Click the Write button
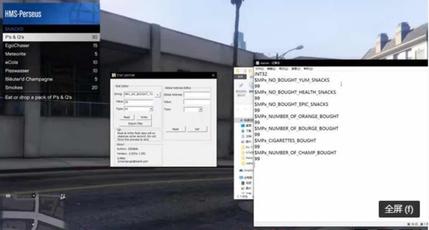This screenshot has width=429, height=230. pos(144,117)
